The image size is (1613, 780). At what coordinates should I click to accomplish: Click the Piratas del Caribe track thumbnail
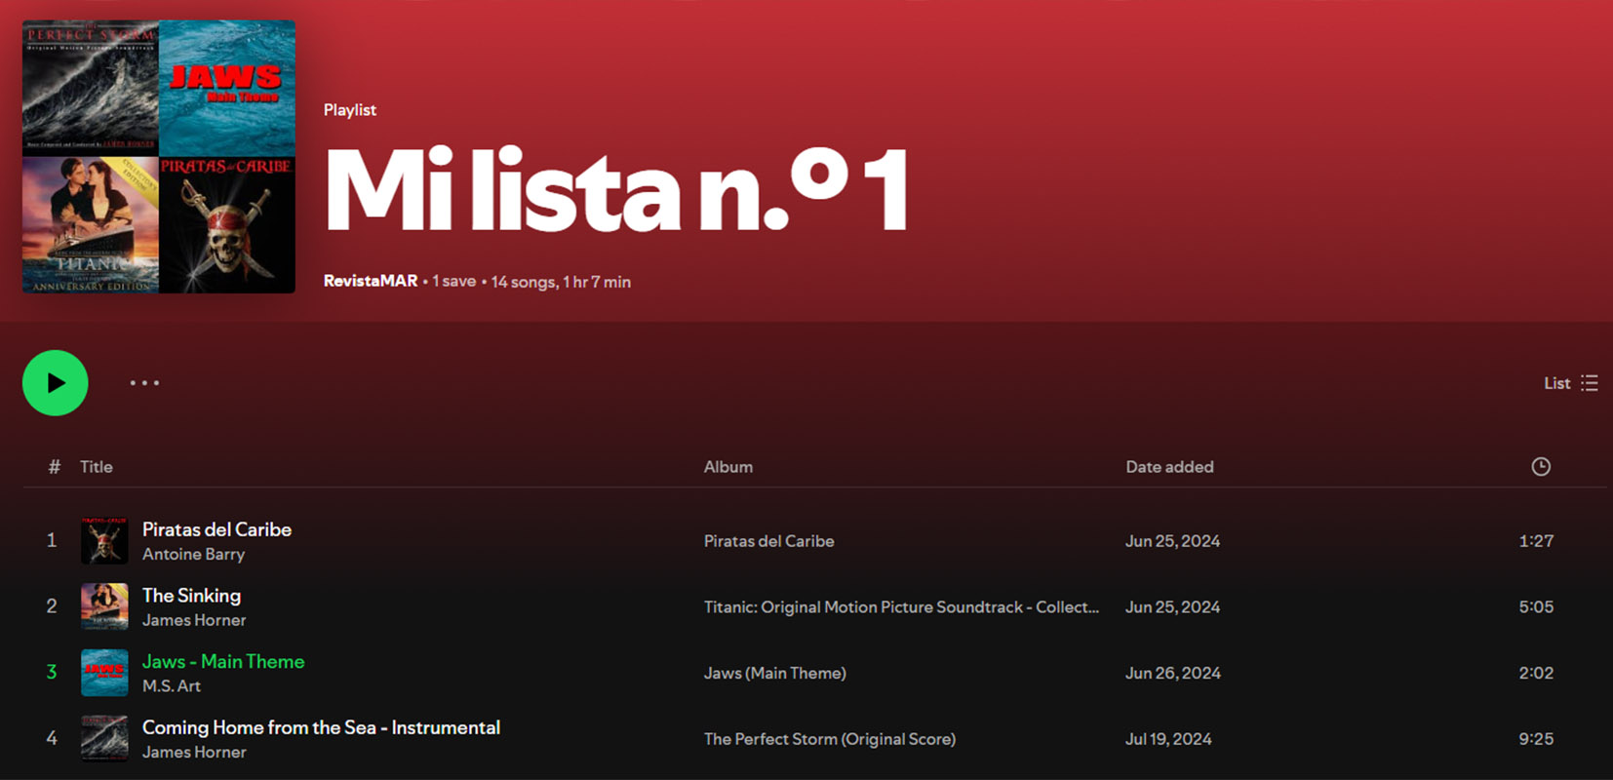pyautogui.click(x=104, y=541)
